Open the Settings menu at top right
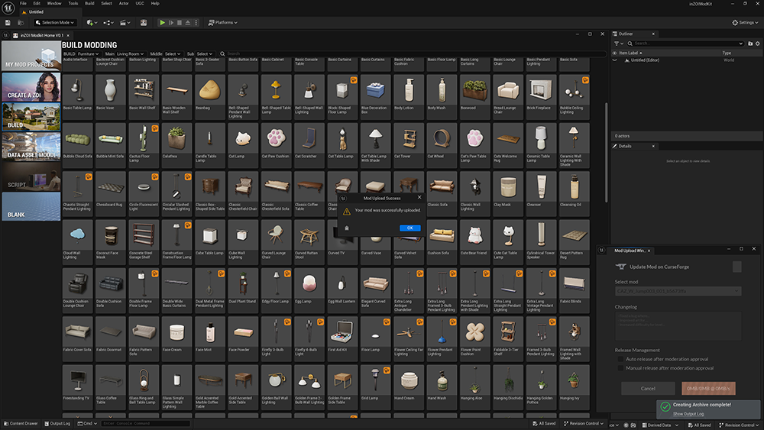 coord(744,23)
